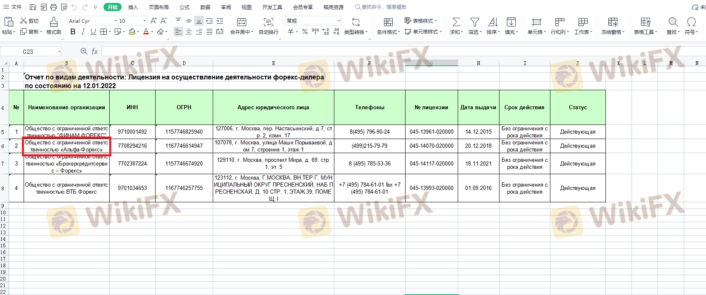
Task: Apply thousands separator (000) format
Action: pyautogui.click(x=315, y=32)
